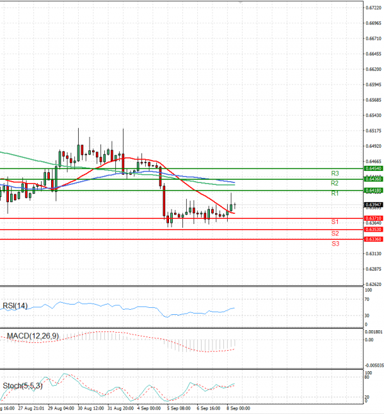Select the 0.63530 red price tag
The image size is (384, 414).
pyautogui.click(x=373, y=230)
